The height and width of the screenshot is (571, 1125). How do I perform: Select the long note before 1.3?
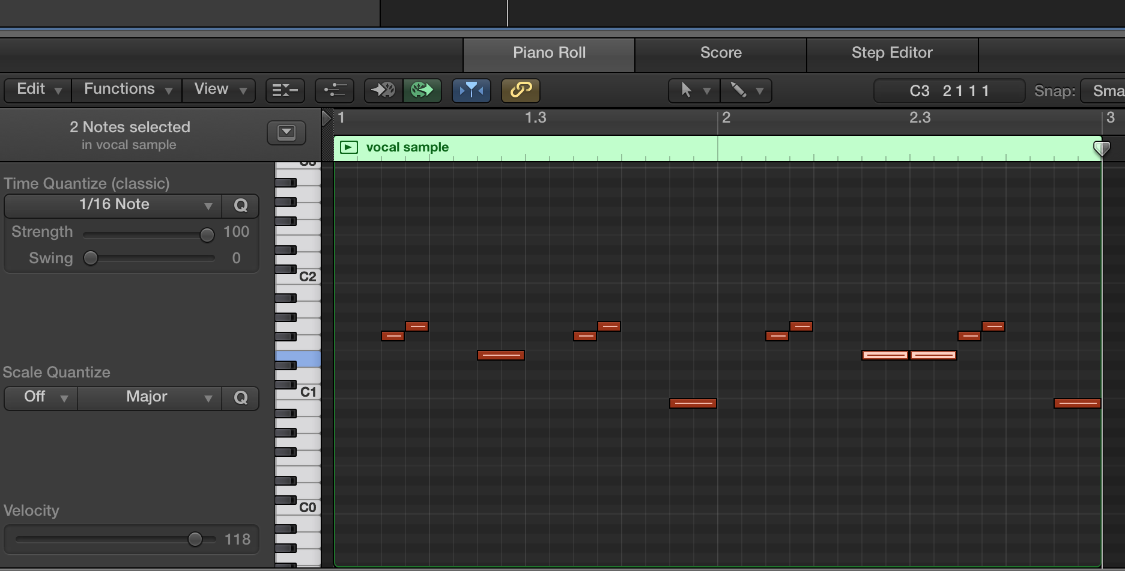click(500, 355)
